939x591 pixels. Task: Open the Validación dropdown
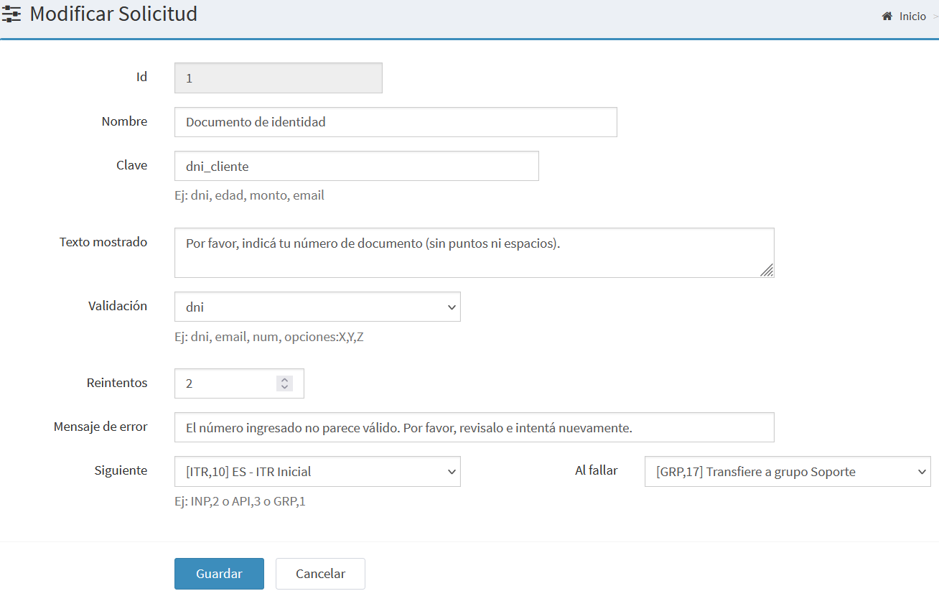click(x=317, y=307)
